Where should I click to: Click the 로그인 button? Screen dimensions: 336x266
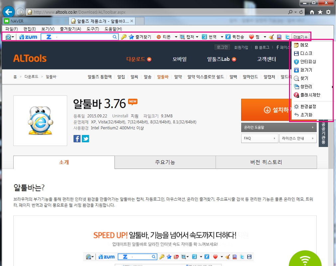pyautogui.click(x=222, y=47)
